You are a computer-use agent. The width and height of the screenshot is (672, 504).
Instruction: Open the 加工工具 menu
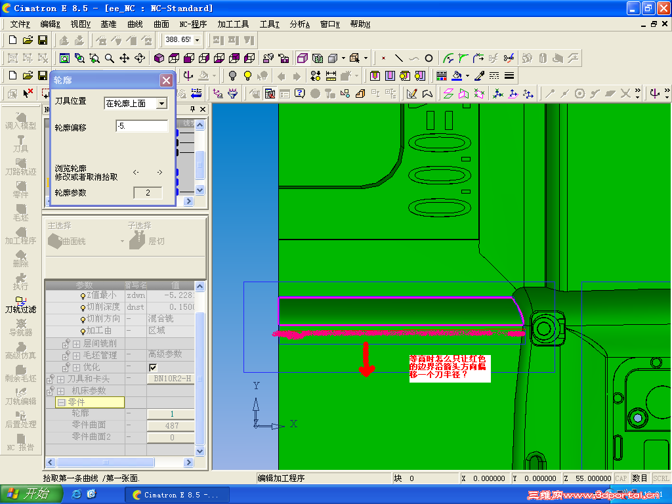pyautogui.click(x=233, y=24)
